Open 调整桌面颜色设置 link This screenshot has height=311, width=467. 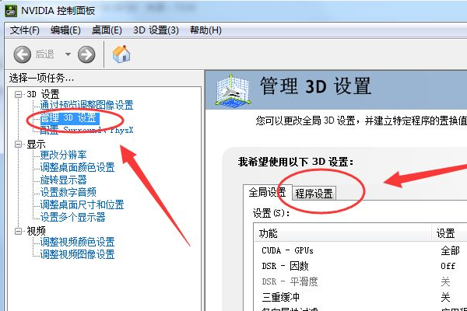tap(77, 167)
